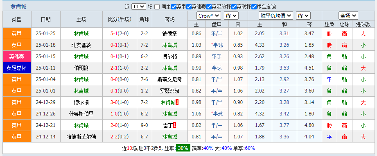Open the 胜平负均值 dropdown
Screen dimensions: 377x156
coord(276,16)
